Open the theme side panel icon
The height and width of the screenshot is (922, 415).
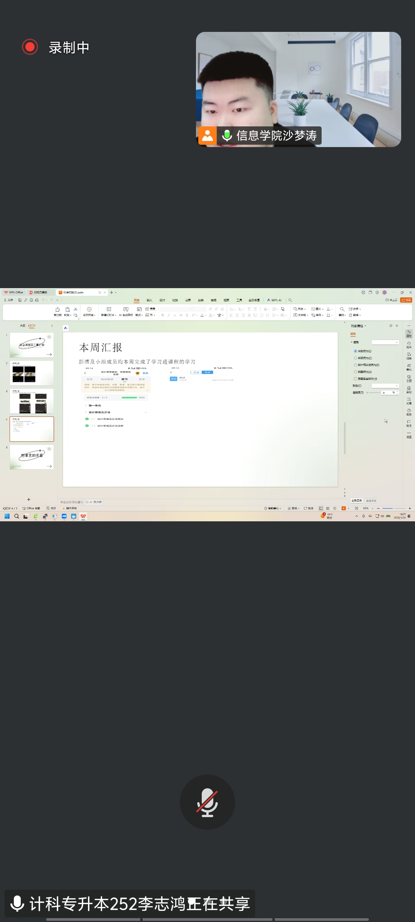click(x=409, y=378)
